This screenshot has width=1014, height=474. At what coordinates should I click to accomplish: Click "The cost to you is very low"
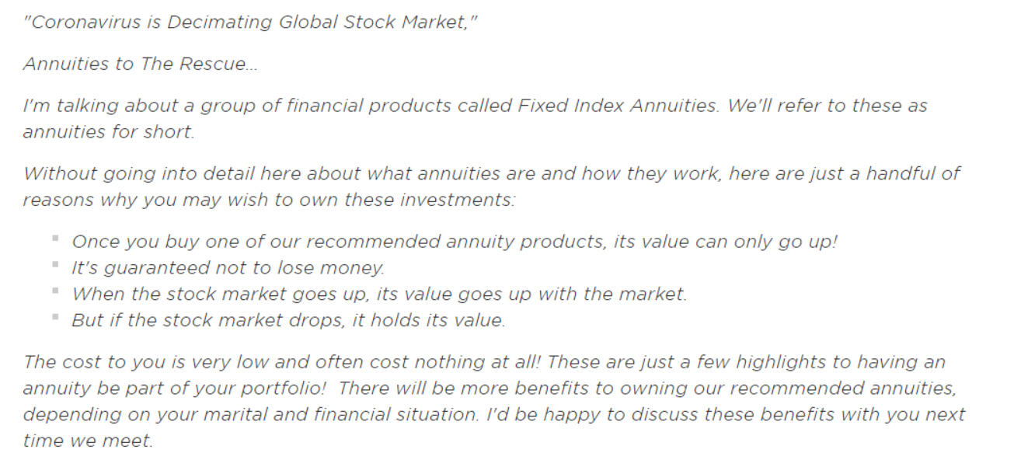tap(141, 361)
